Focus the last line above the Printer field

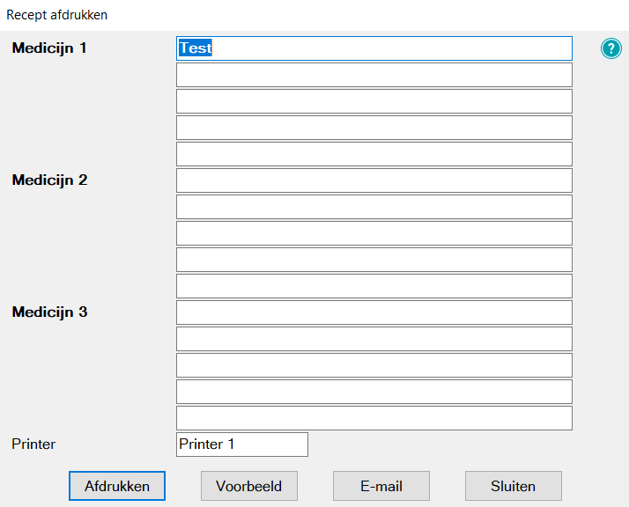pyautogui.click(x=374, y=418)
